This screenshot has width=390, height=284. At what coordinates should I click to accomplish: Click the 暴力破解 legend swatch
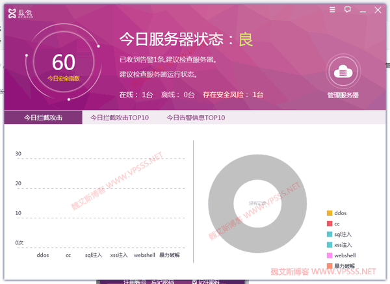(x=330, y=266)
